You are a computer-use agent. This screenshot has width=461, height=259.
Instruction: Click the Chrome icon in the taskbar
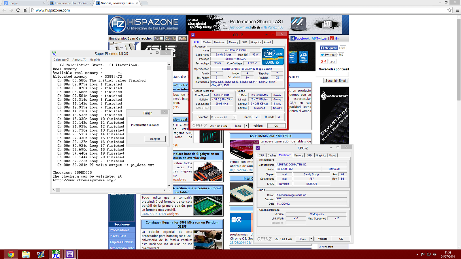tap(11, 254)
